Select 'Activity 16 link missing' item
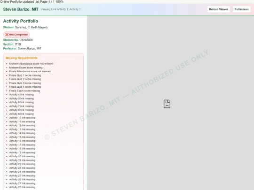The image size is (254, 190). coord(22,141)
